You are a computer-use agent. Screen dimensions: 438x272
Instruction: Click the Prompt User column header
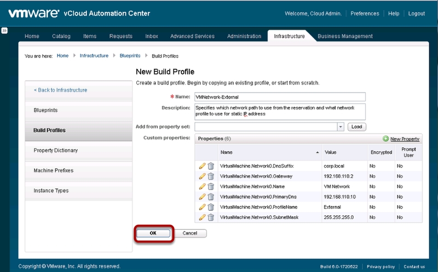pyautogui.click(x=408, y=153)
